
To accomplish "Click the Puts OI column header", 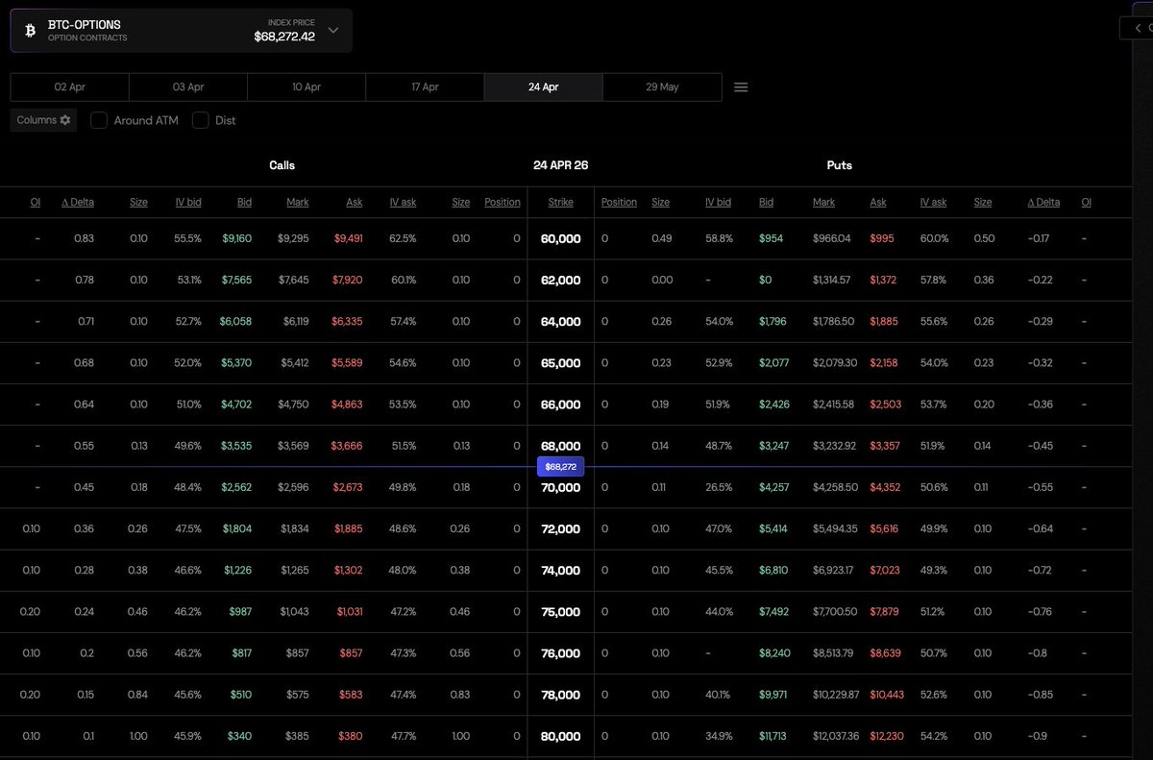I will [x=1086, y=203].
